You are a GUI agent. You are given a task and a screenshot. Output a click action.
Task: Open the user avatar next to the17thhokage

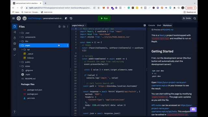pyautogui.click(x=25, y=18)
